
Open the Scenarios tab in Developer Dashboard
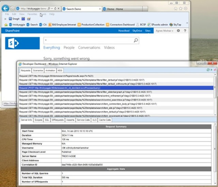38,71
